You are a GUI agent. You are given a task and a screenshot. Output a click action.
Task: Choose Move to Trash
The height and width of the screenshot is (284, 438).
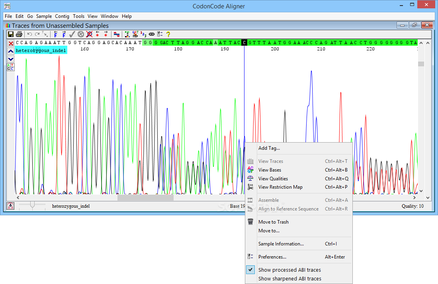[299, 222]
